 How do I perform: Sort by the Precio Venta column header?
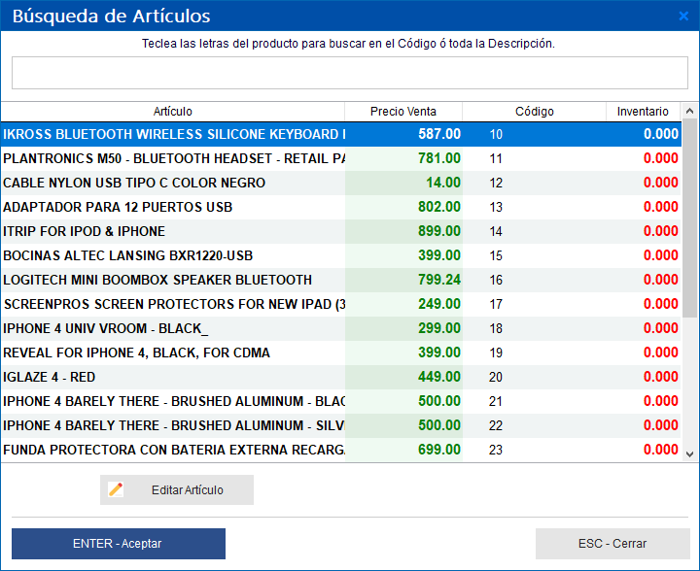pos(403,112)
